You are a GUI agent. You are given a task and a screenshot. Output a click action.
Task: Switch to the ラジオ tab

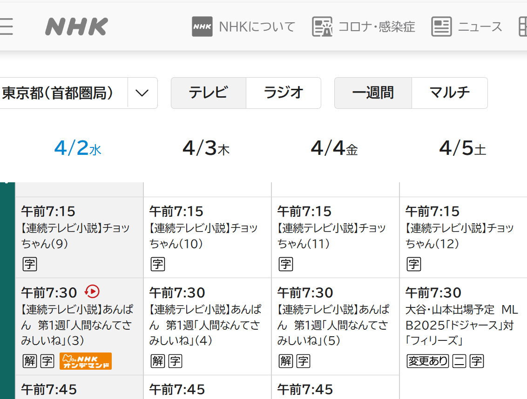click(x=284, y=93)
